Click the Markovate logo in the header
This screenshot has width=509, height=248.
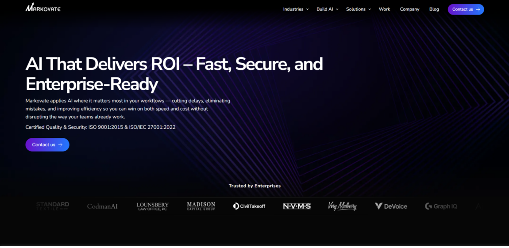[43, 7]
